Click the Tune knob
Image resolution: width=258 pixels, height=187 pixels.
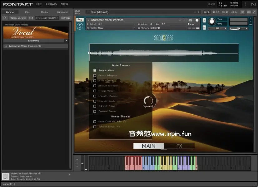tap(212, 21)
